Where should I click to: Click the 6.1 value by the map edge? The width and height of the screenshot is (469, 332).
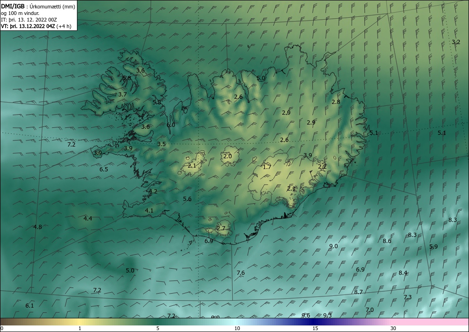[x=29, y=305]
